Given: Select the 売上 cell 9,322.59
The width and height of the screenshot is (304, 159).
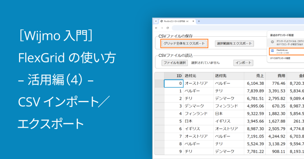Looking at the screenshot, I should pyautogui.click(x=255, y=114).
